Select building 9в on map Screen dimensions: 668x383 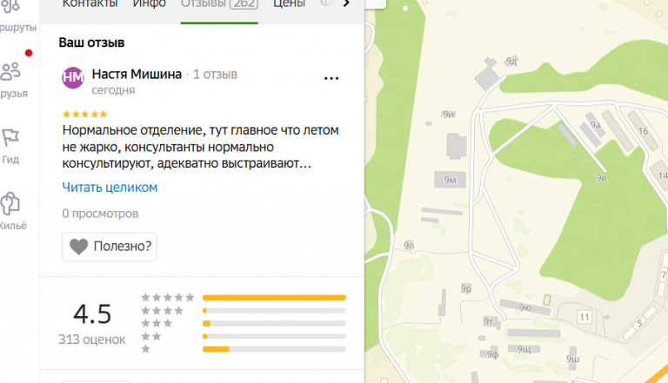(601, 178)
